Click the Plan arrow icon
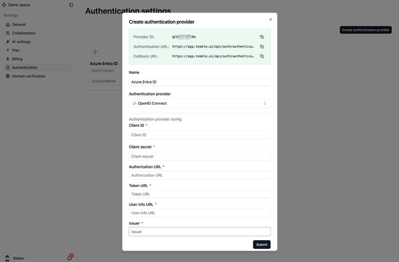The width and height of the screenshot is (399, 262). [x=8, y=50]
